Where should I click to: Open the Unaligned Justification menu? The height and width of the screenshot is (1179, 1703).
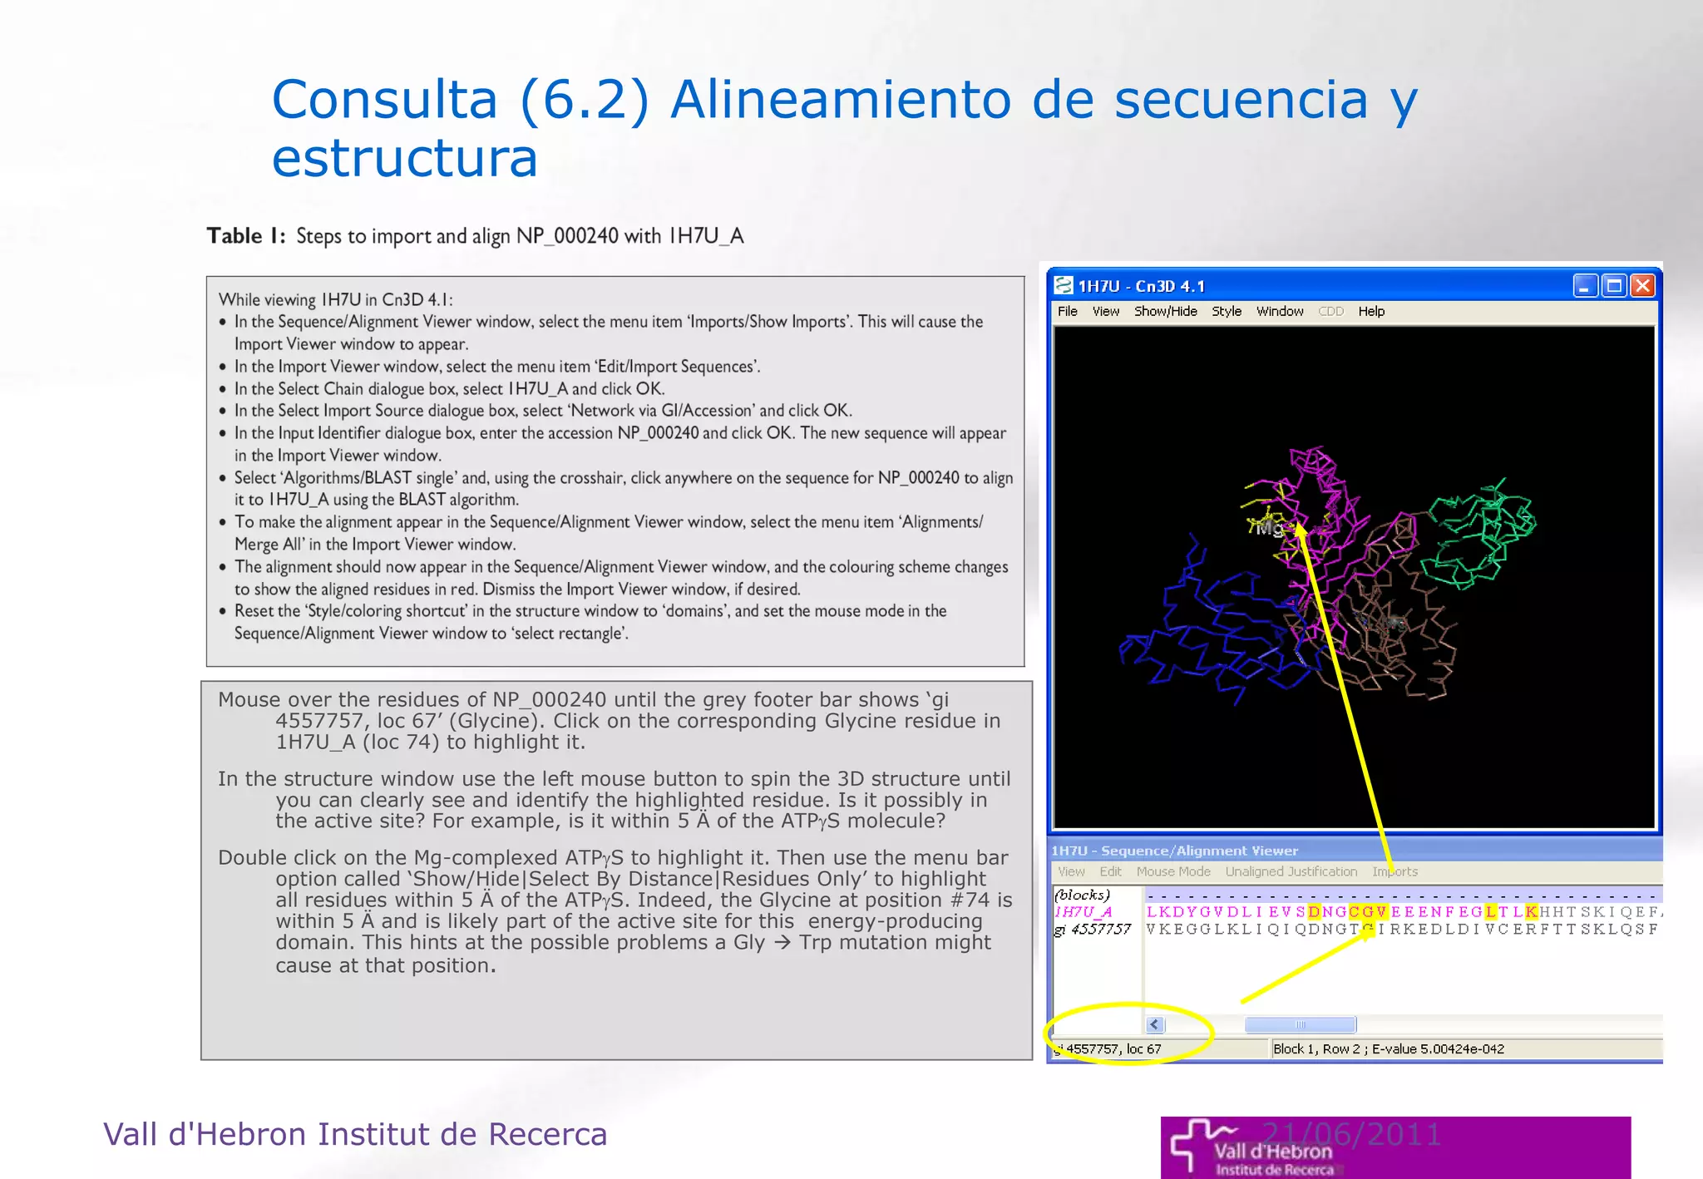(1291, 871)
